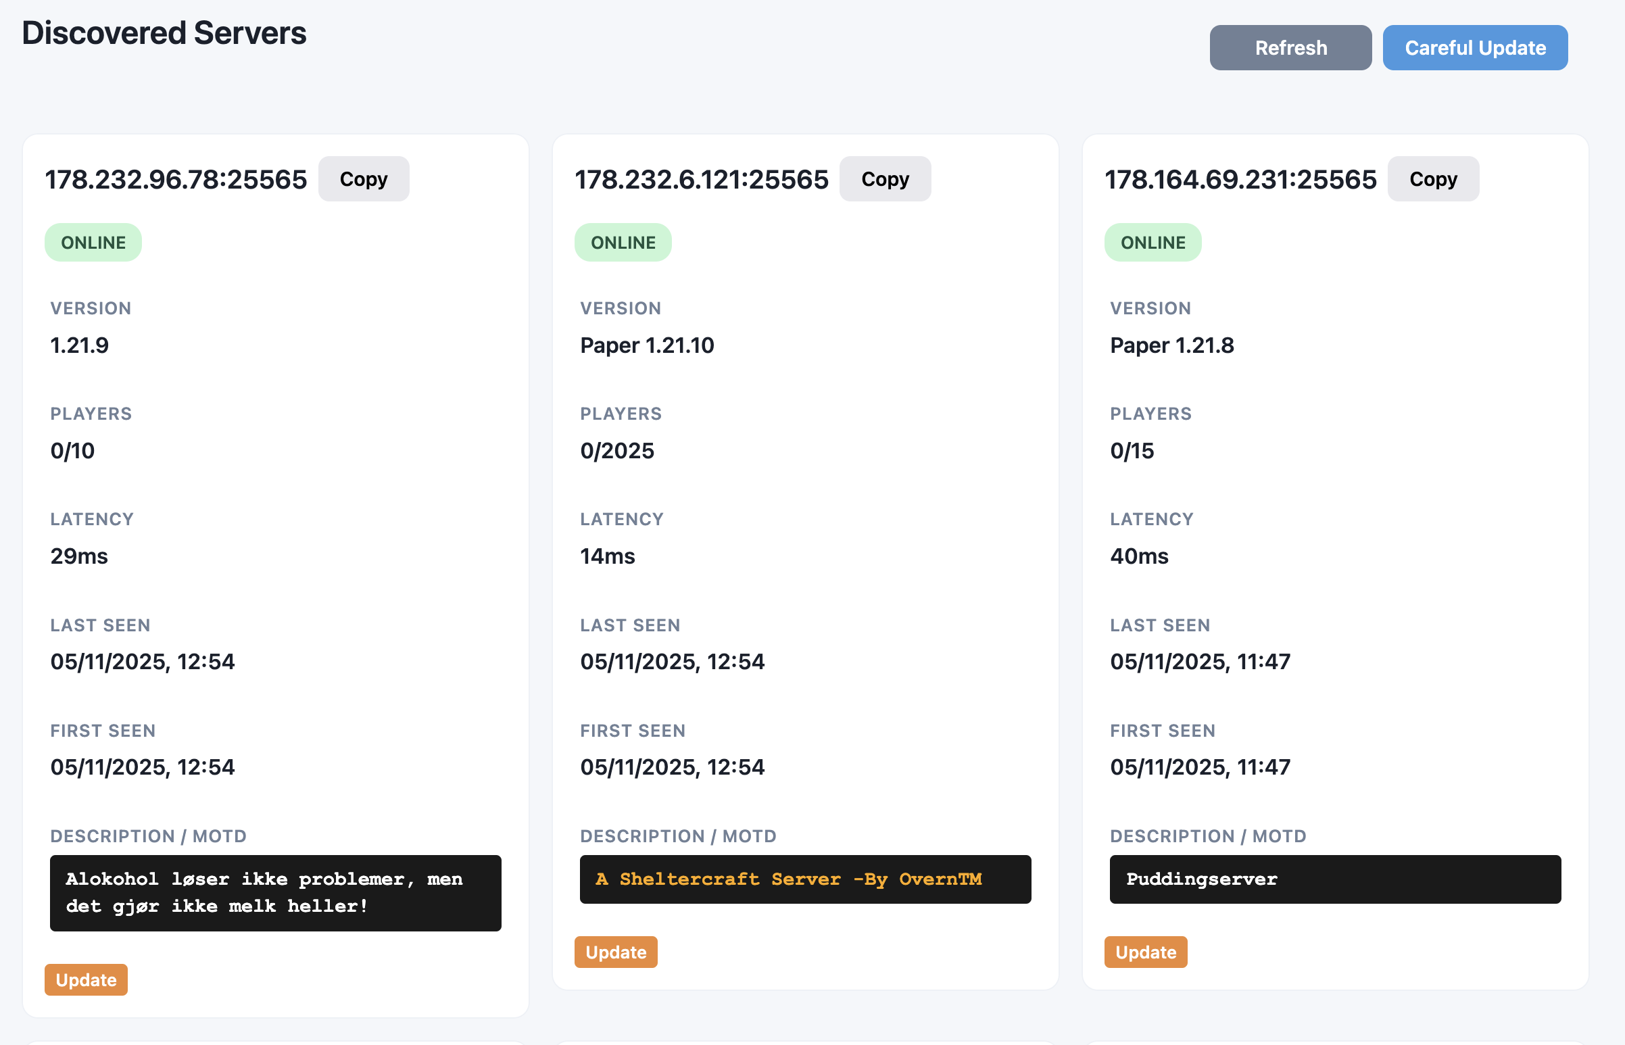
Task: Update the Sheltercraft server card
Action: click(615, 951)
